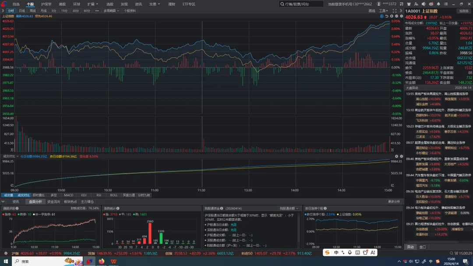Zoom out with the minus circle icon
Screen dimensions: 473x266
point(396,16)
